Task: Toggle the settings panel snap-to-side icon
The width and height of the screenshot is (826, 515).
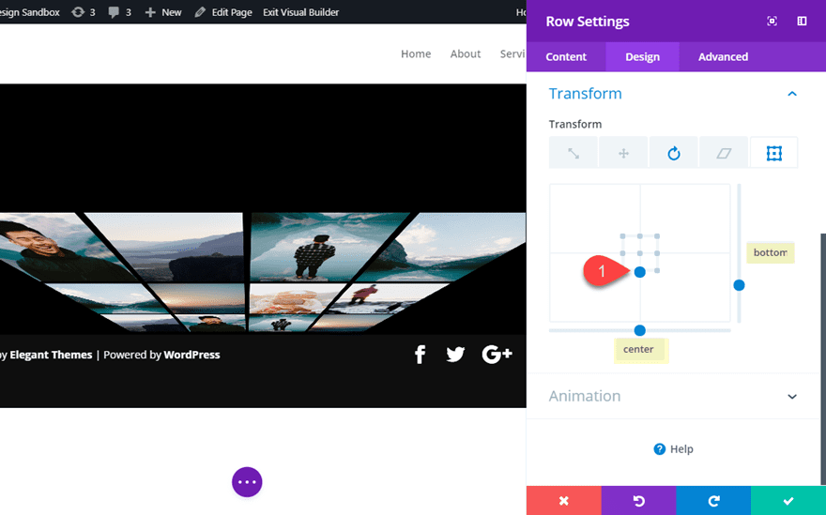Action: [802, 22]
